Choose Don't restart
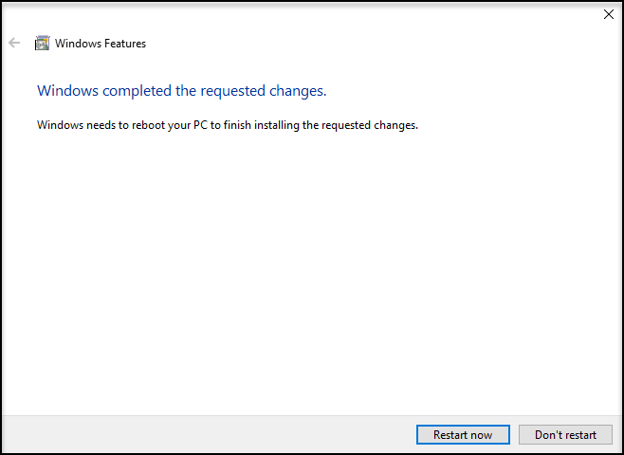 (565, 435)
